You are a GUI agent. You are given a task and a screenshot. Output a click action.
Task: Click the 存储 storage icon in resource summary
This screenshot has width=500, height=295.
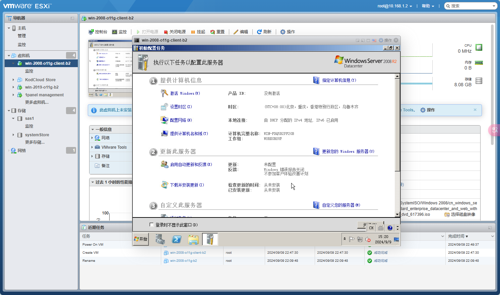(x=479, y=81)
